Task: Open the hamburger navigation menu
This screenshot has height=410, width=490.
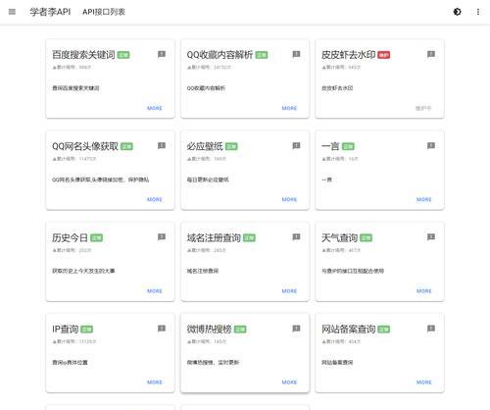Action: coord(12,12)
